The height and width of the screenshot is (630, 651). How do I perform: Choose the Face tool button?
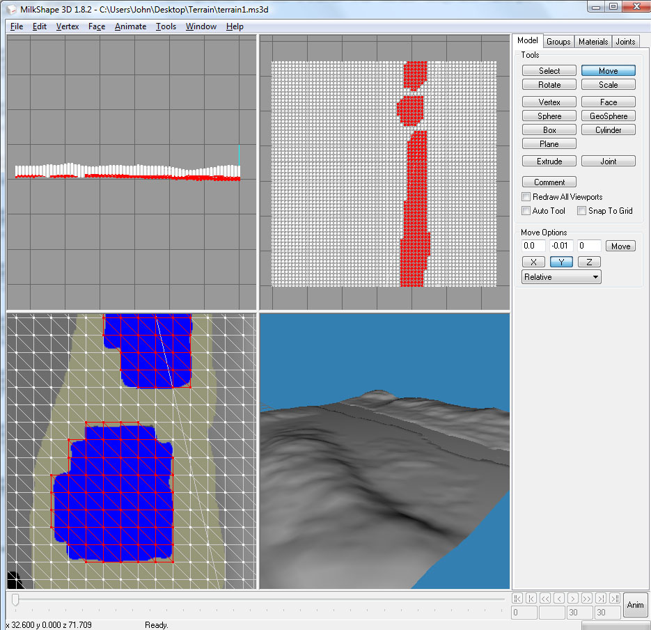click(609, 102)
